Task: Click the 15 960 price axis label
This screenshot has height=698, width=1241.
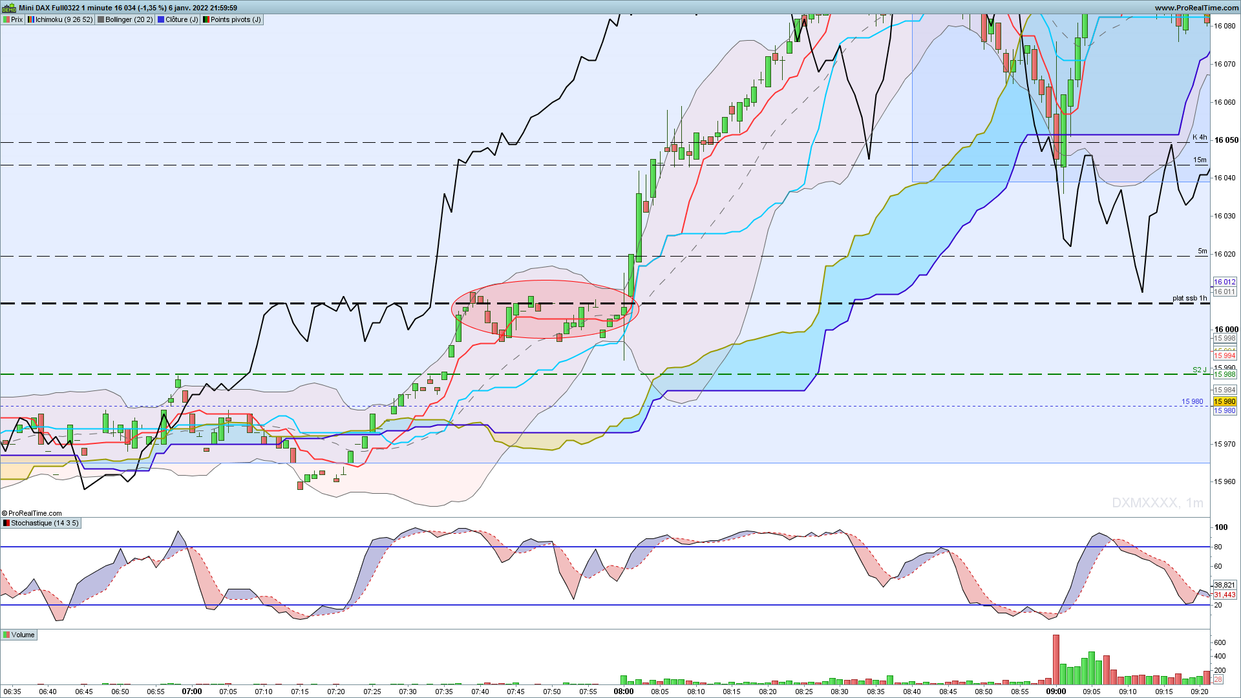Action: (1225, 481)
